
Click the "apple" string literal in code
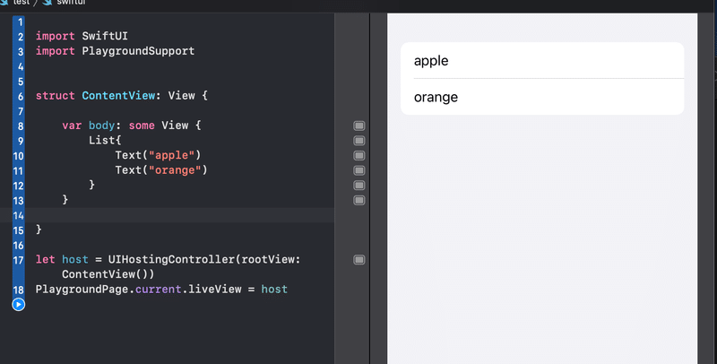coord(171,155)
